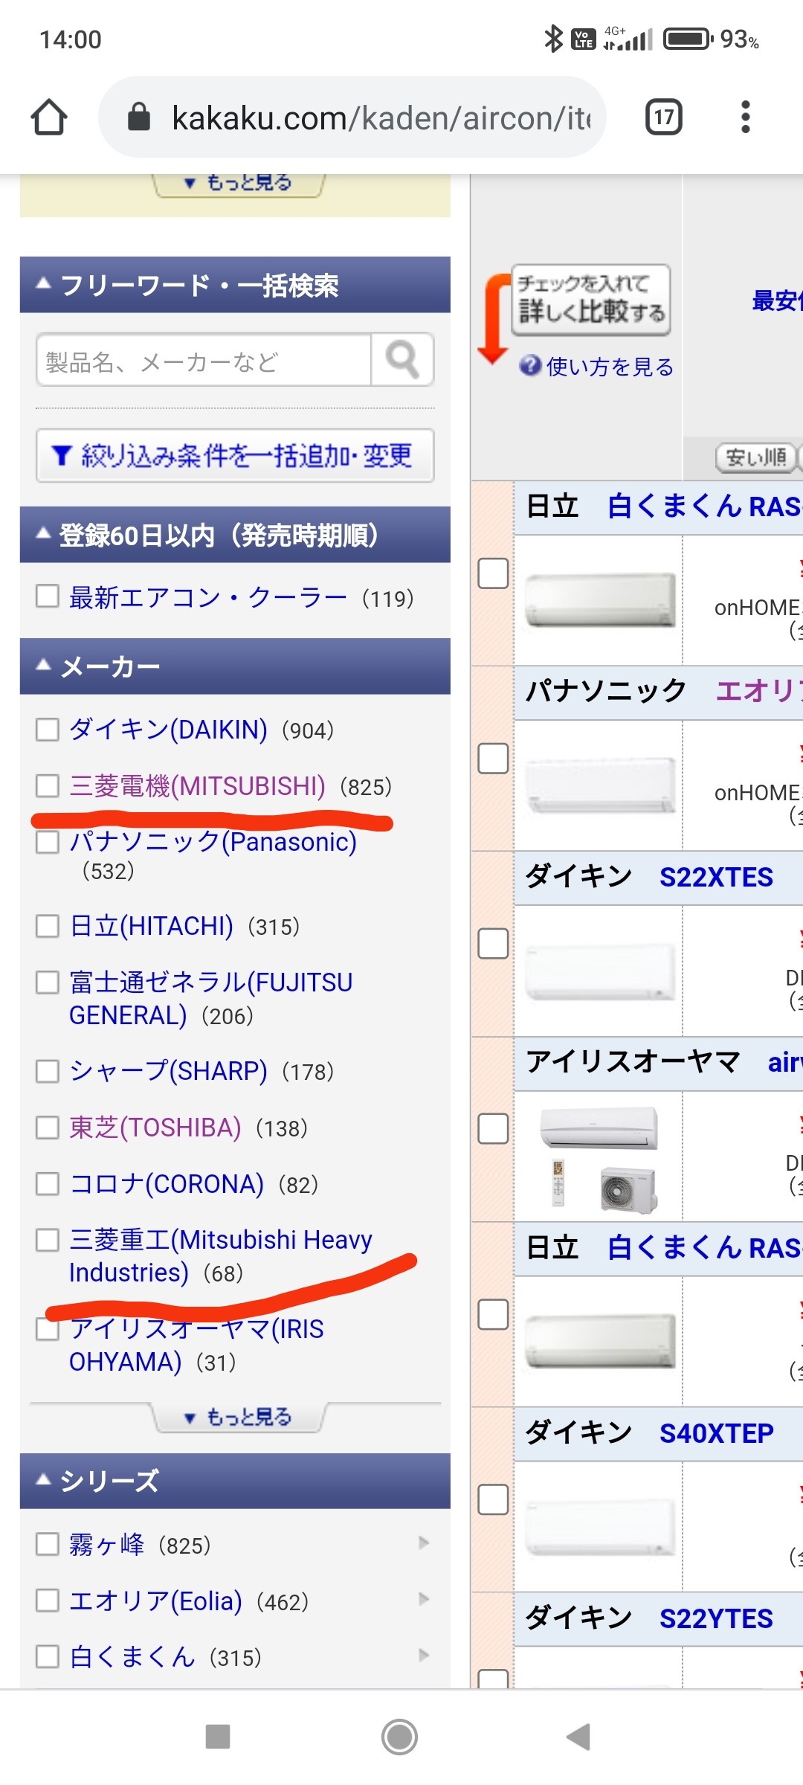Click the magnifier search icon button
The width and height of the screenshot is (803, 1785).
402,360
